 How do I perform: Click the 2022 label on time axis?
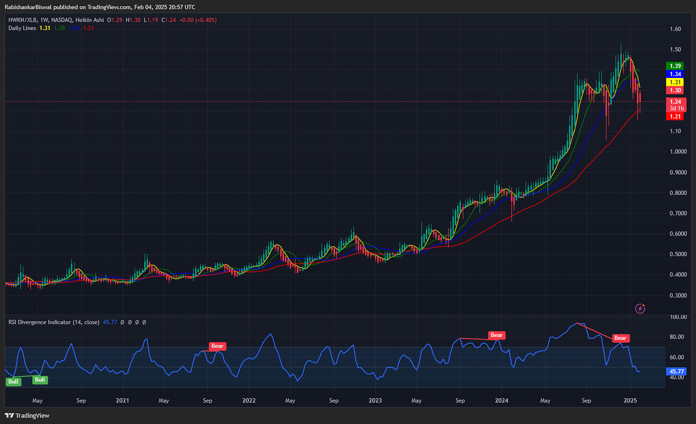tap(249, 400)
